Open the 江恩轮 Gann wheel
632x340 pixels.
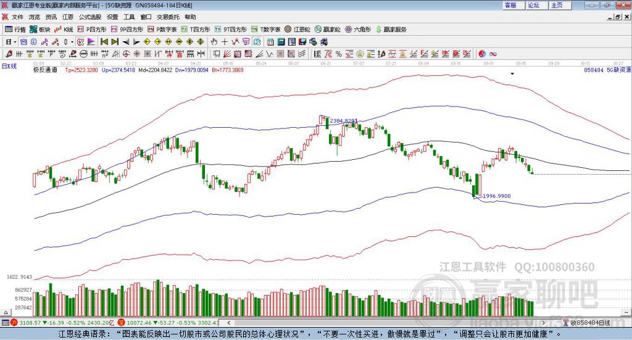tap(297, 30)
